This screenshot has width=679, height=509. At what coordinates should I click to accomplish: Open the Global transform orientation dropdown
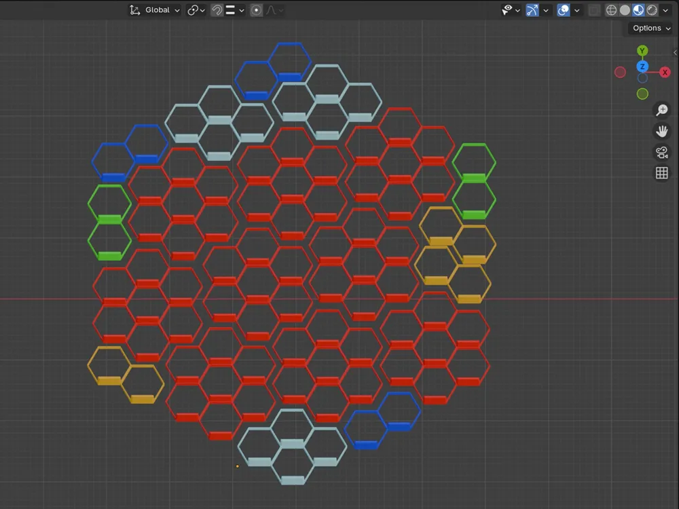pyautogui.click(x=155, y=10)
